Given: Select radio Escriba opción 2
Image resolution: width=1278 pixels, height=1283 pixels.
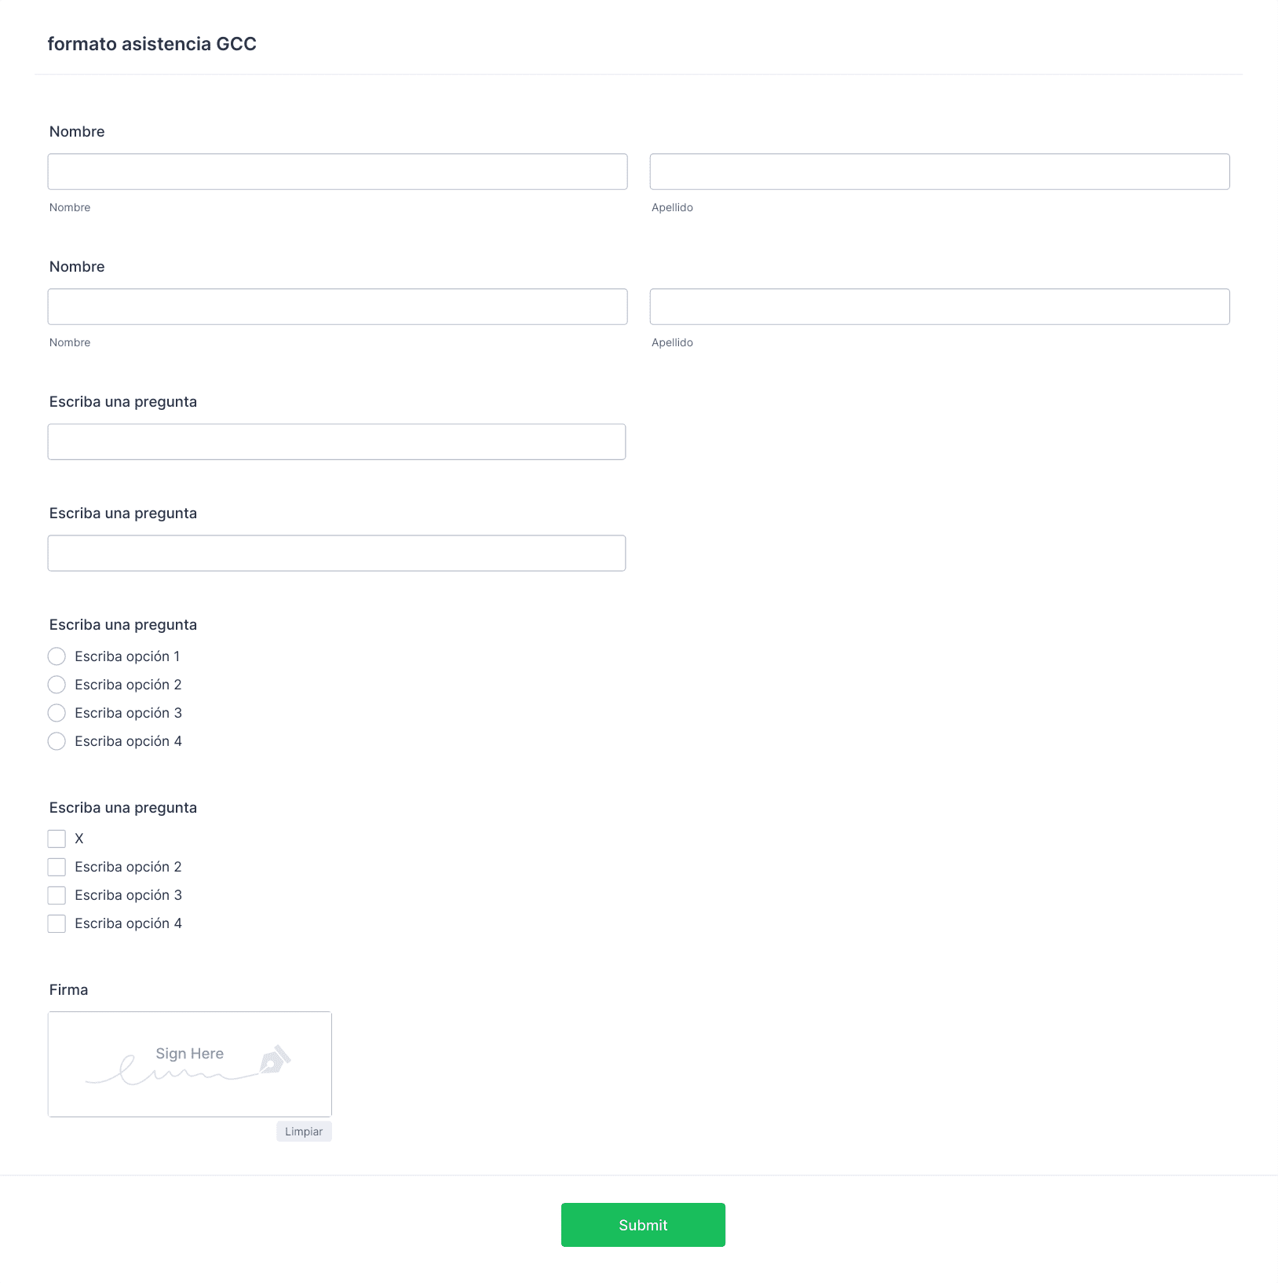Looking at the screenshot, I should point(57,685).
